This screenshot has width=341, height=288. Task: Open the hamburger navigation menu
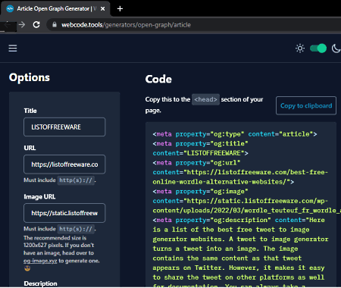click(13, 49)
